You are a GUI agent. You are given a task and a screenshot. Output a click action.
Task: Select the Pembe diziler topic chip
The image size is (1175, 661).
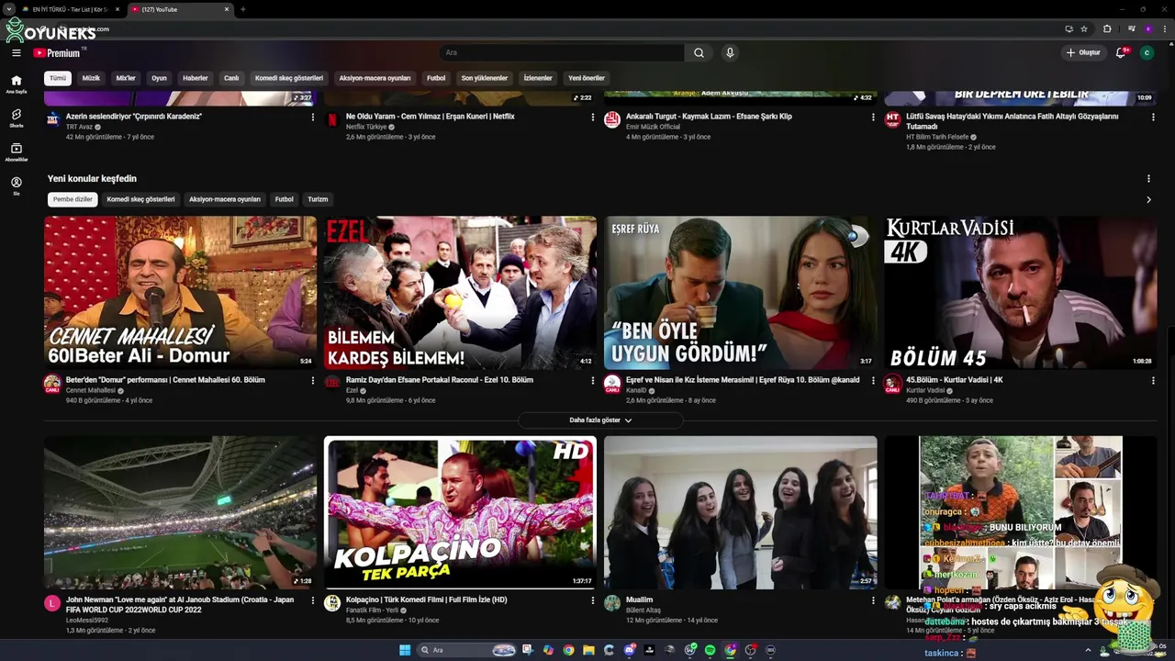coord(73,199)
